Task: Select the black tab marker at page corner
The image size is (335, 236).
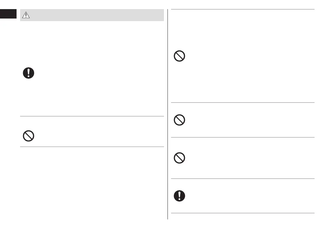Action: (8, 14)
